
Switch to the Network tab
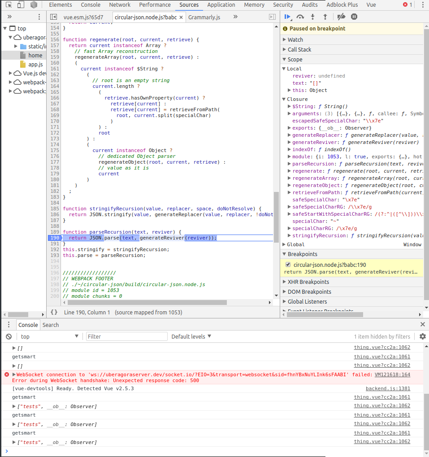pos(120,5)
